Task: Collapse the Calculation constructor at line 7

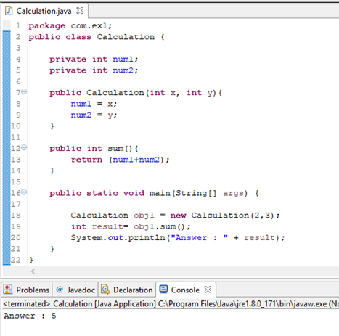Action: coord(24,91)
